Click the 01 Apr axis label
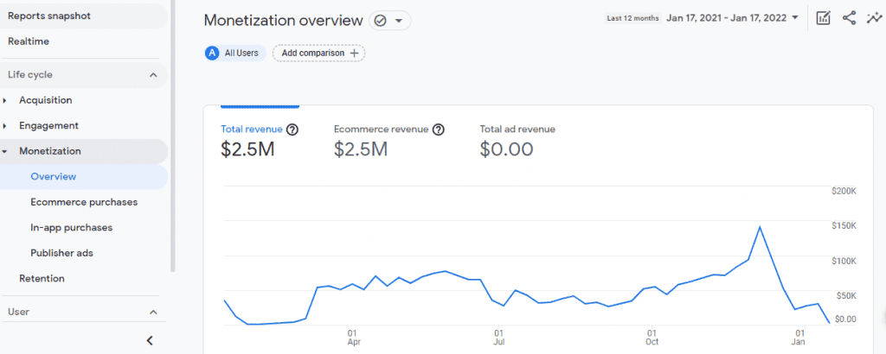Viewport: 886px width, 354px height. coord(354,337)
